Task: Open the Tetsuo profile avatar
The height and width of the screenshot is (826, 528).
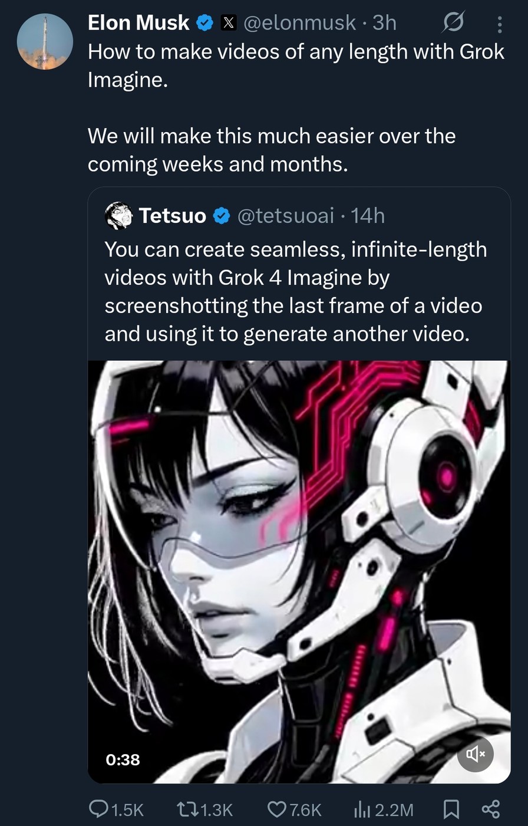Action: tap(119, 216)
